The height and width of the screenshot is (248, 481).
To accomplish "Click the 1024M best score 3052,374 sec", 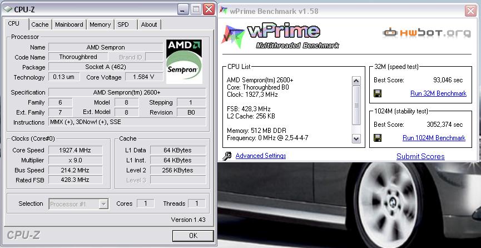I will tap(444, 125).
